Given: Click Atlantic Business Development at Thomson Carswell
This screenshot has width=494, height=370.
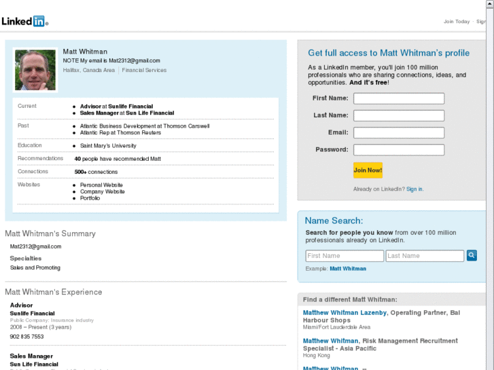Looking at the screenshot, I should pos(145,126).
